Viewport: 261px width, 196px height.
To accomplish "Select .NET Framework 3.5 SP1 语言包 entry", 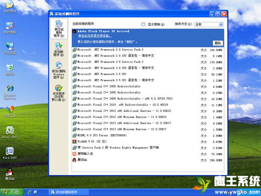I will click(x=148, y=80).
